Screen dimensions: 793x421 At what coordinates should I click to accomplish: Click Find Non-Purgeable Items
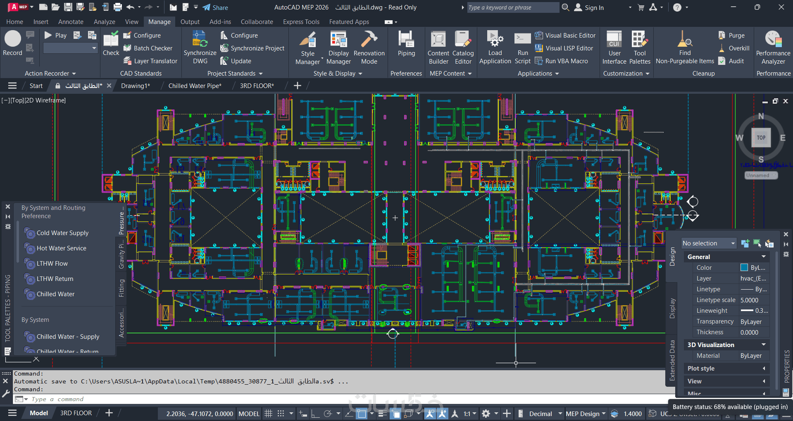[x=685, y=48]
